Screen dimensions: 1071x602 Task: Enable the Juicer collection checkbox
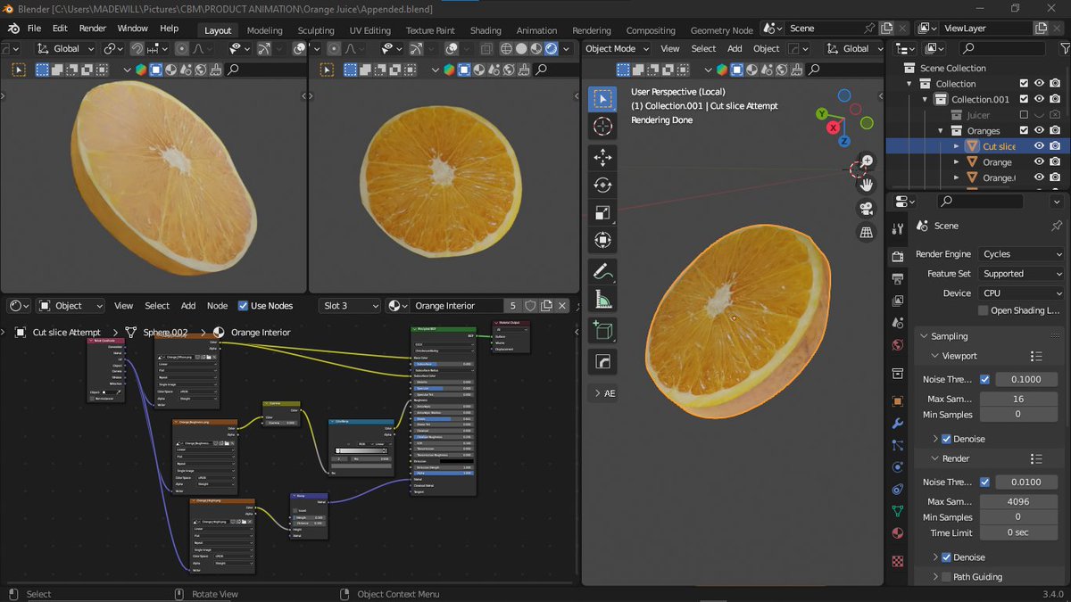pyautogui.click(x=1024, y=115)
